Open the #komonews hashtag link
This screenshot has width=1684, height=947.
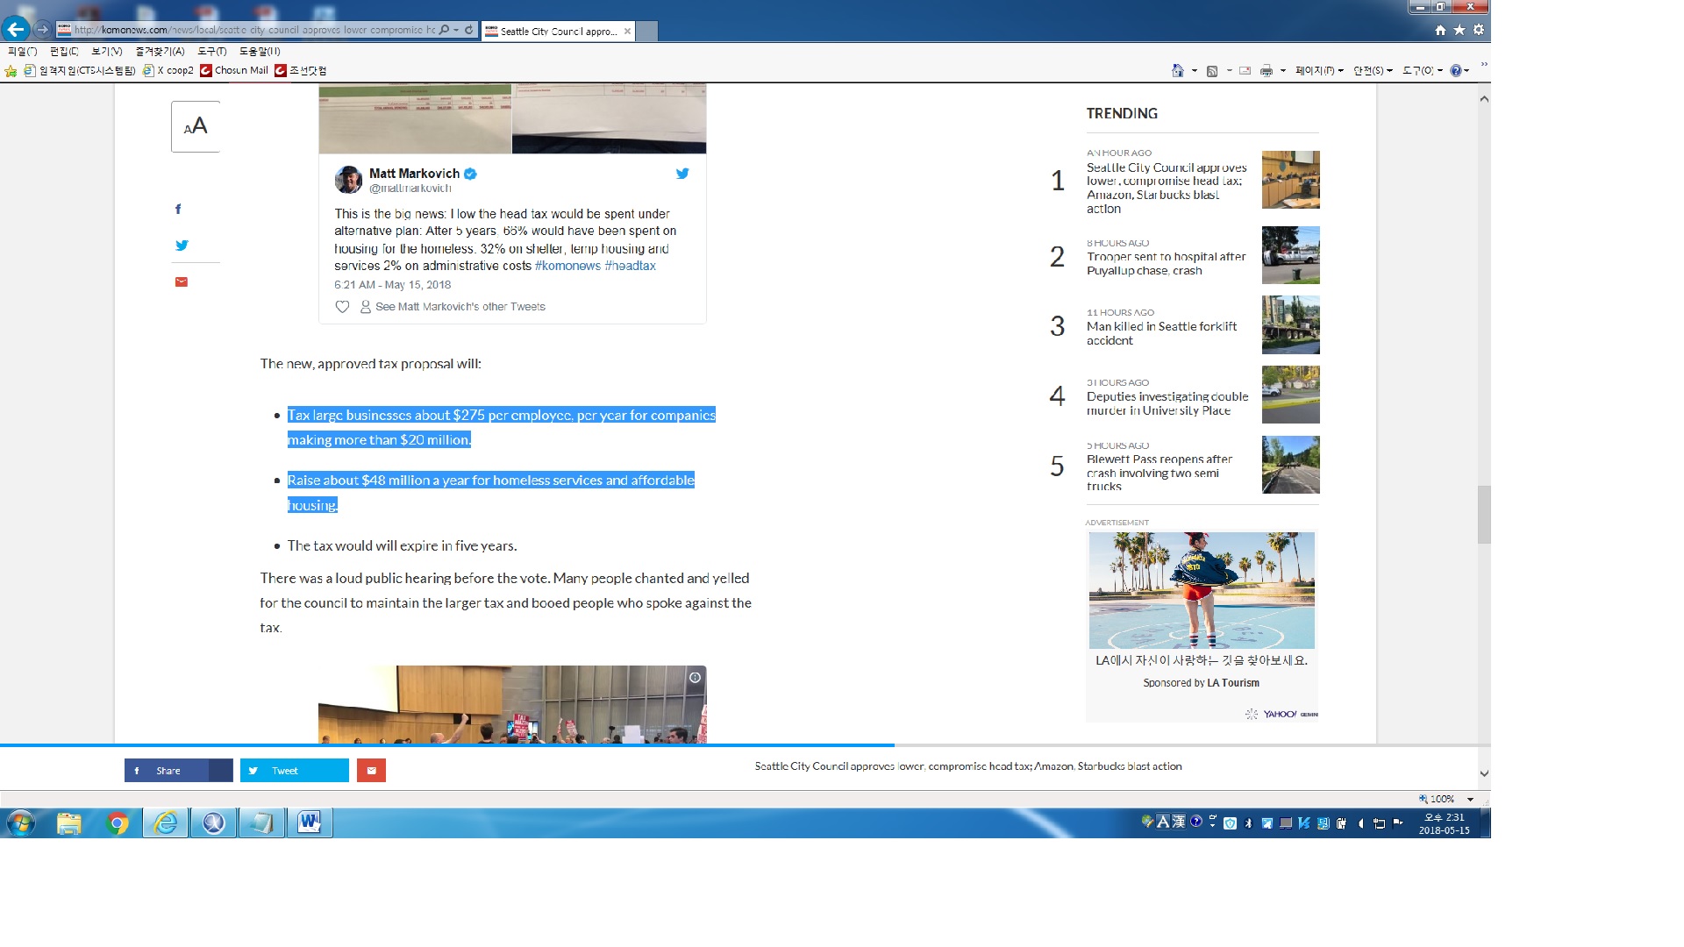567,266
